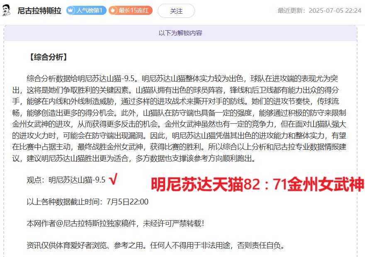This screenshot has height=257, width=365.
Task: Click the line starting 综合分析数据给明尼苏达山猫-9.5
Action: pyautogui.click(x=182, y=79)
